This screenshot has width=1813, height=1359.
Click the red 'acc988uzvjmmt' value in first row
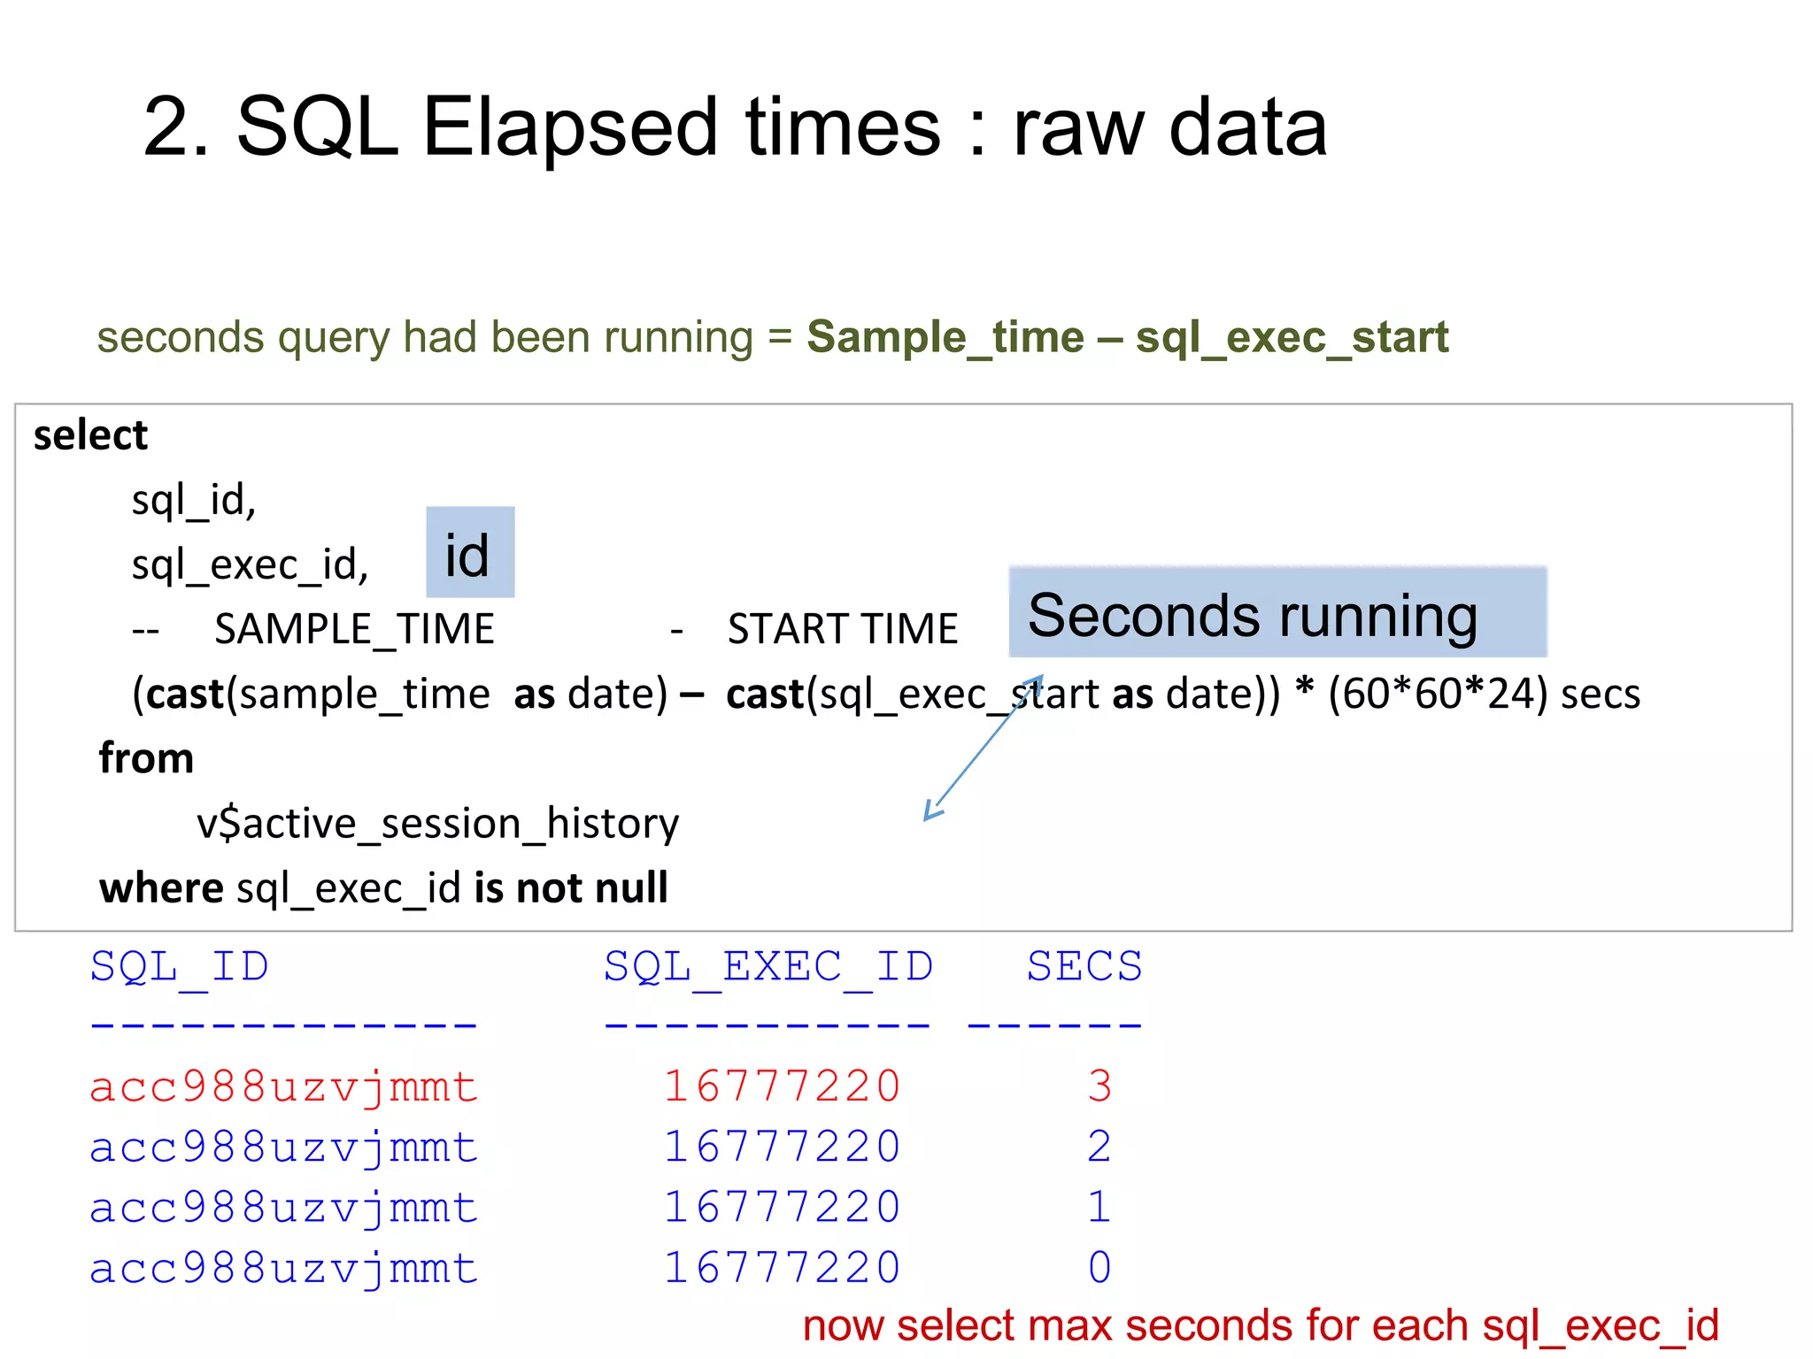point(283,1088)
